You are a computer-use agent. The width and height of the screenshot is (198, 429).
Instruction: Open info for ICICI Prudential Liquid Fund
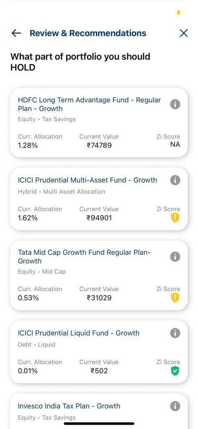point(175,333)
